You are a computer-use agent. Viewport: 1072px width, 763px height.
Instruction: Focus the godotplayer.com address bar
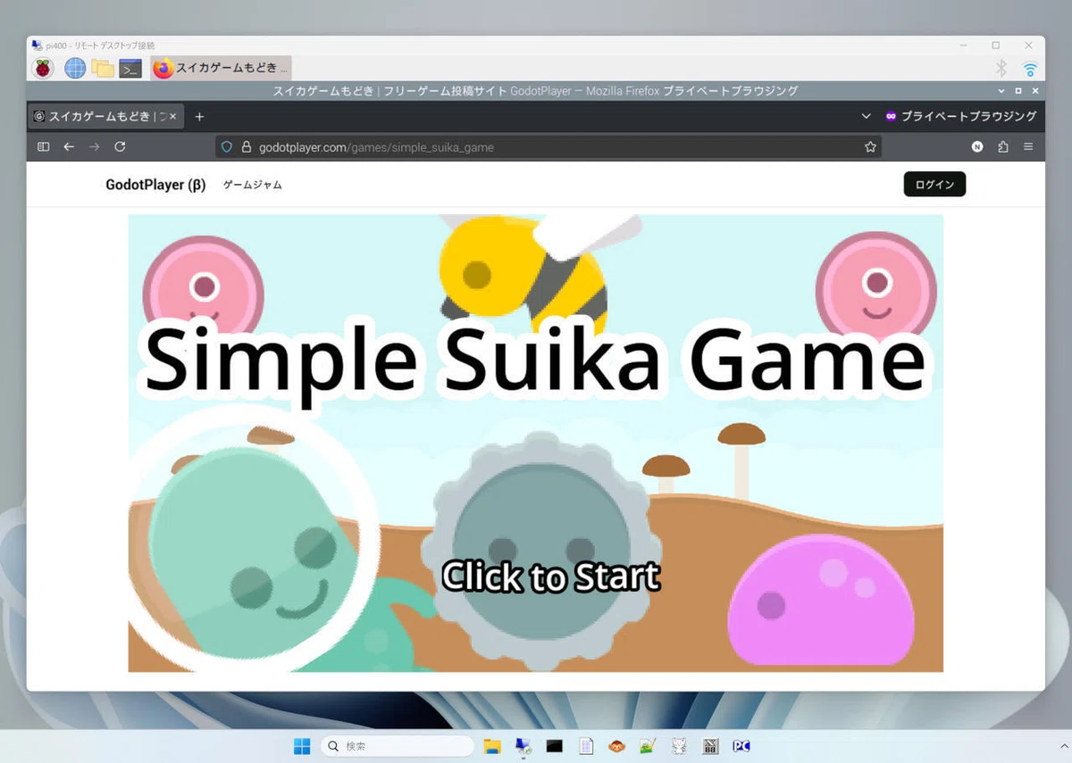pyautogui.click(x=548, y=147)
